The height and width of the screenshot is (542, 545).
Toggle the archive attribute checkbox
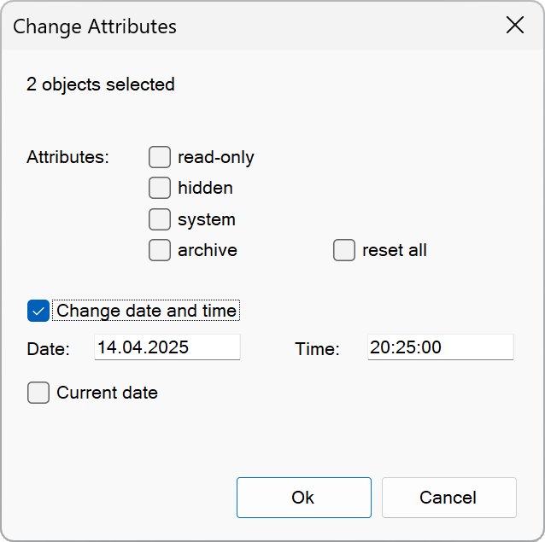point(160,250)
